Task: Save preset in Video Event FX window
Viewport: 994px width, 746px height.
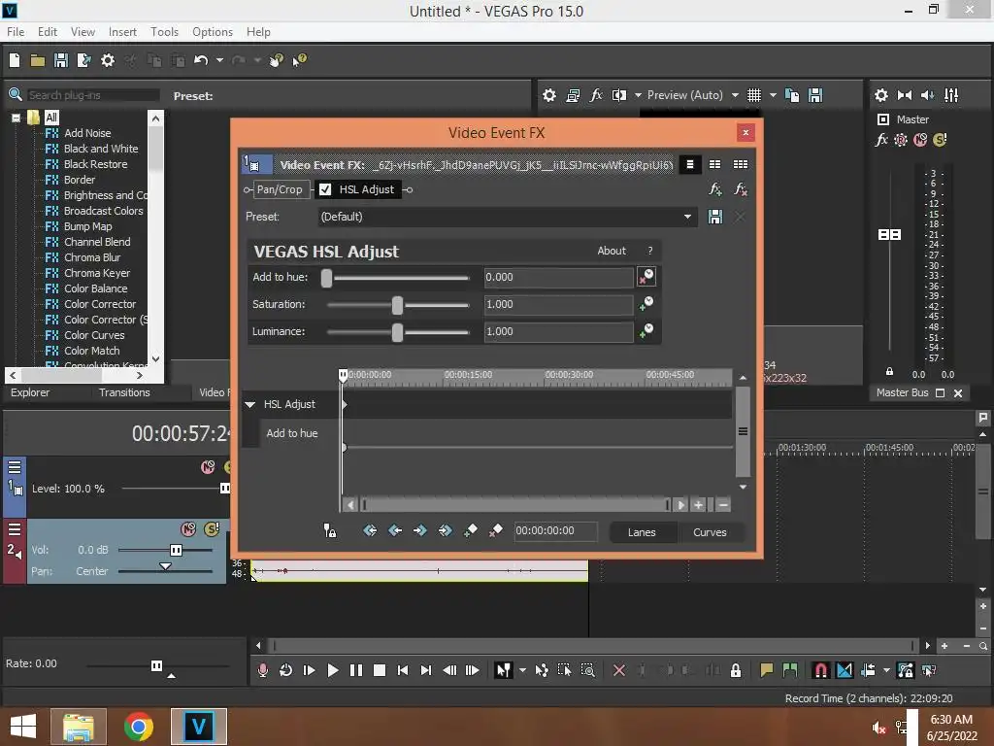Action: click(x=715, y=217)
